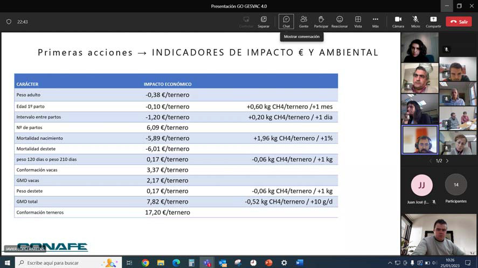Screen dimensions: 478x268
Task: Unmute using the Micro button
Action: [x=415, y=22]
